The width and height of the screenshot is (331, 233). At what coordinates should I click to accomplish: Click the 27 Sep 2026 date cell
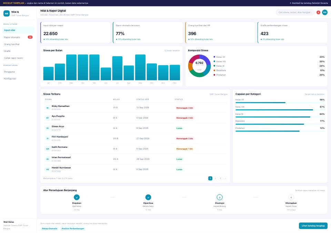pyautogui.click(x=143, y=138)
